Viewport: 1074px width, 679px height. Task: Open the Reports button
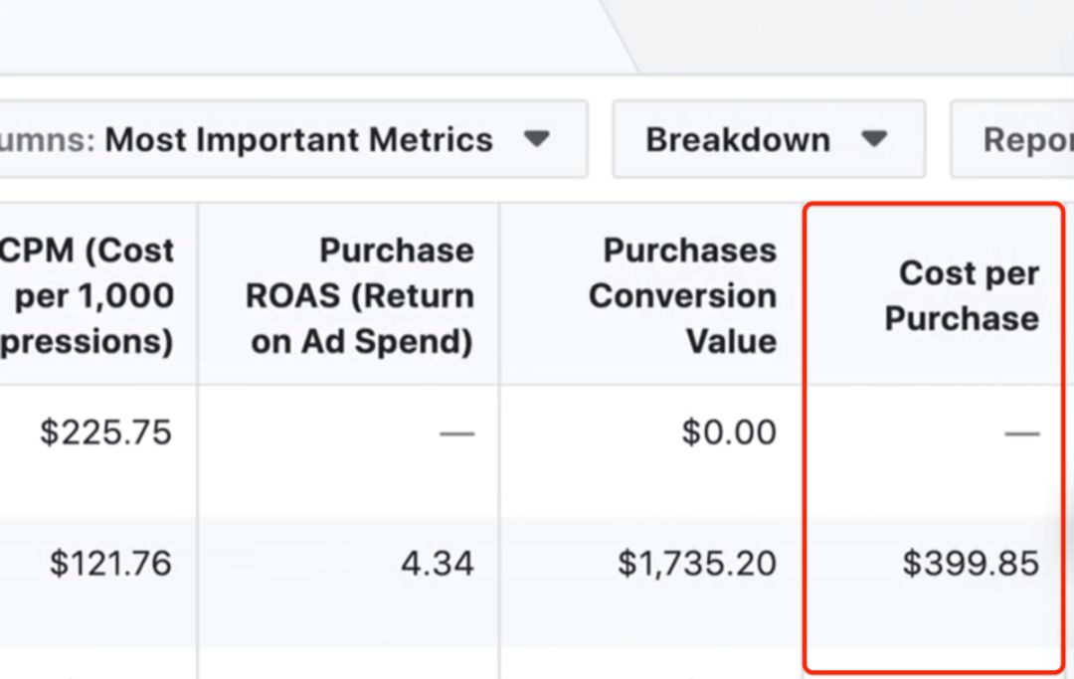(1011, 139)
